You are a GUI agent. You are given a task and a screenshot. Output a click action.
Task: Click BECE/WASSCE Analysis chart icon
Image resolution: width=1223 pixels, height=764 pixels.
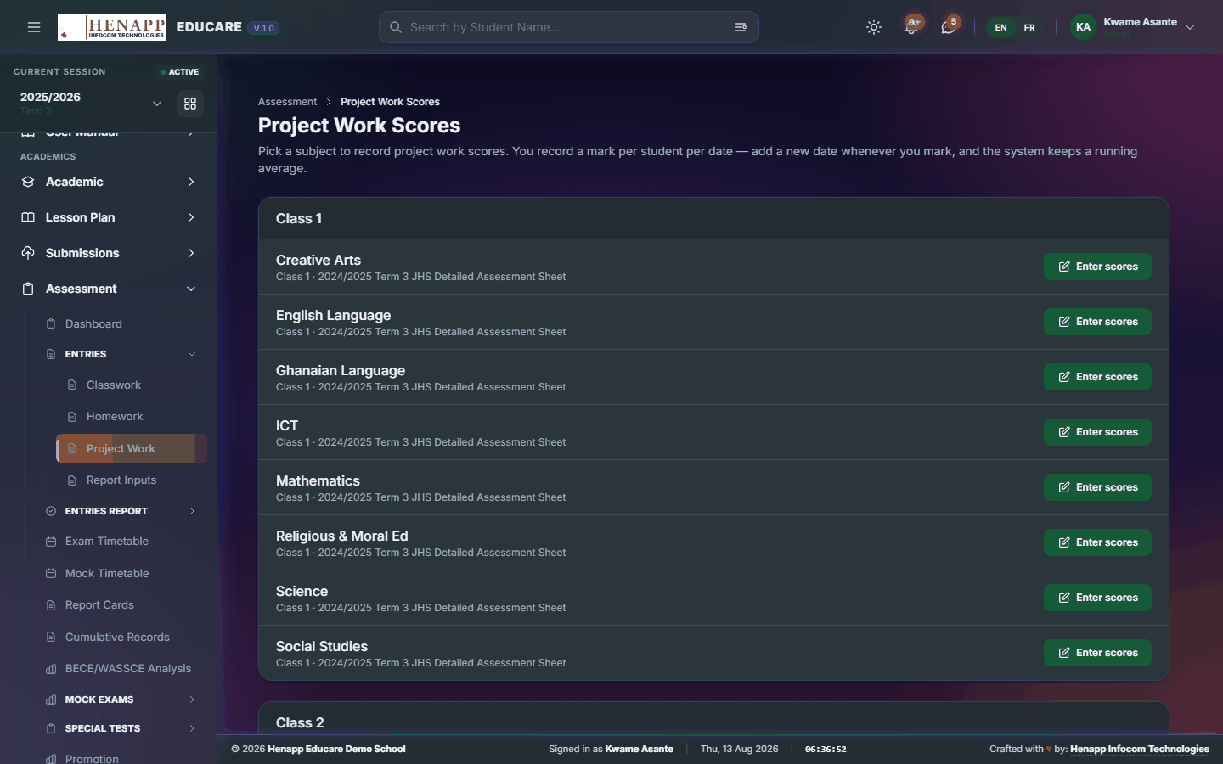tap(51, 669)
